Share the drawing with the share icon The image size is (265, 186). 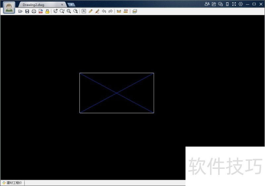[214, 4]
